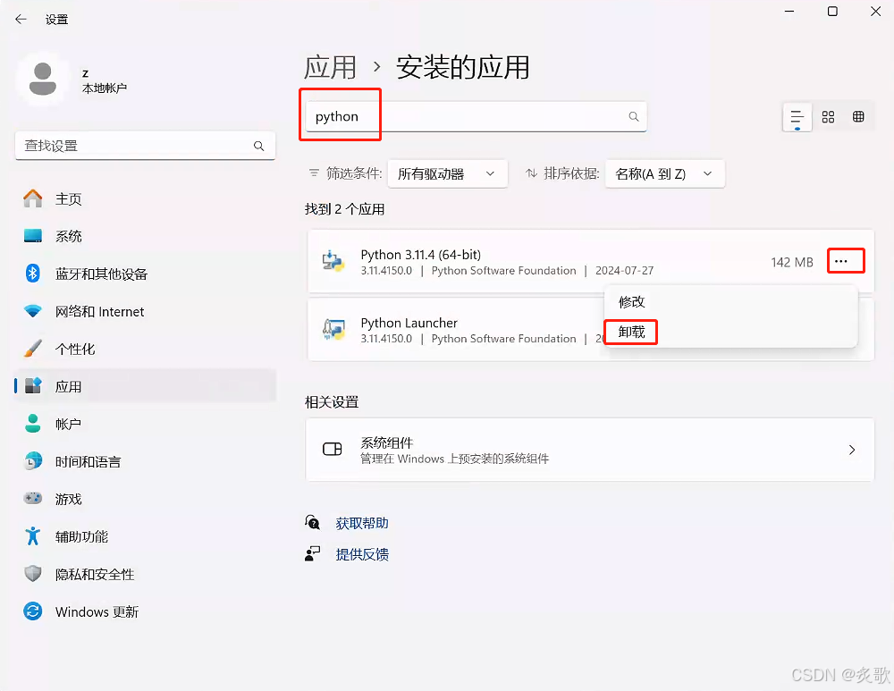Click the 应用 apps icon in sidebar
Screen dimensions: 894x691
click(33, 386)
